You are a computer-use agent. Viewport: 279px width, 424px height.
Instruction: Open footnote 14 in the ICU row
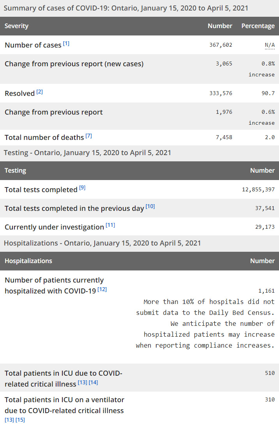pyautogui.click(x=93, y=382)
